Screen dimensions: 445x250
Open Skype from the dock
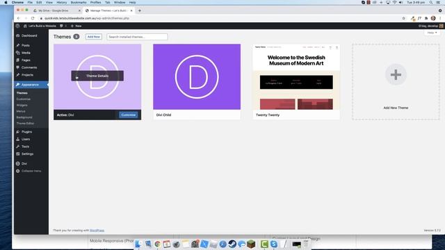click(273, 244)
